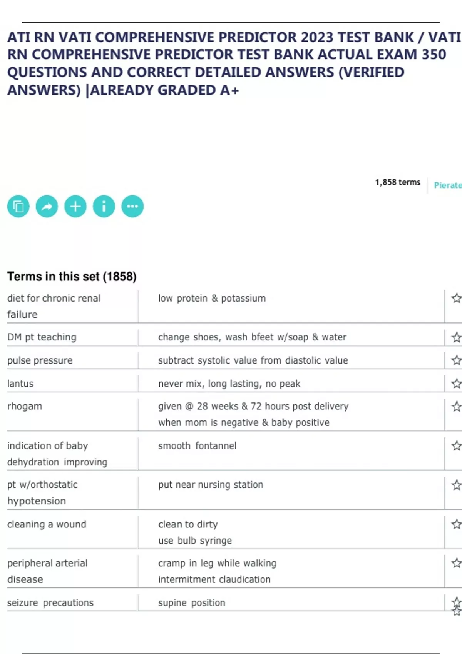Screen dimensions: 462x654
Task: Star the cleaning a wound term
Action: (456, 524)
